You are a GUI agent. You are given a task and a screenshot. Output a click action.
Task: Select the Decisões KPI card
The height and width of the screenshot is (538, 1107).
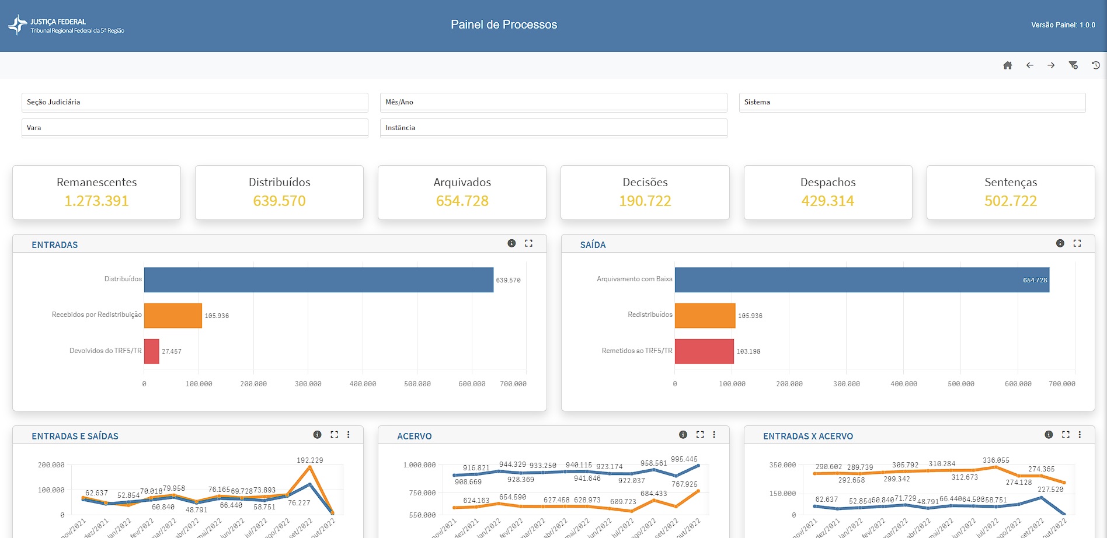pos(645,193)
